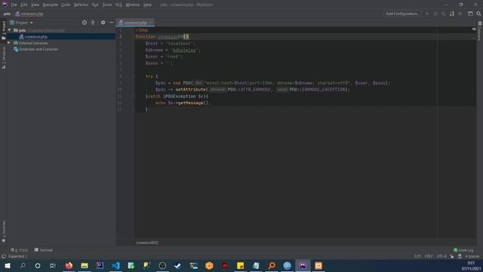Viewport: 483px width, 272px height.
Task: Click the Debug toolbar icon
Action: (435, 14)
